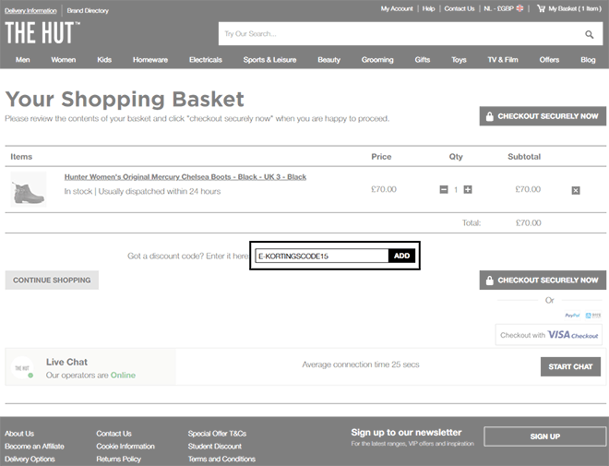The width and height of the screenshot is (609, 466).
Task: Select NL - £GBP country currency selector
Action: click(504, 8)
